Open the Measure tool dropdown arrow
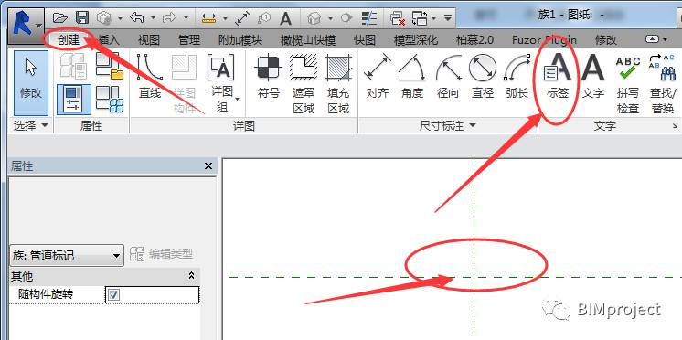This screenshot has width=682, height=340. 225,18
